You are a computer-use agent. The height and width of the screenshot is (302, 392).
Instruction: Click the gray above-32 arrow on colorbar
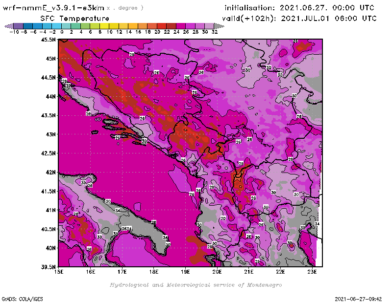(x=219, y=26)
